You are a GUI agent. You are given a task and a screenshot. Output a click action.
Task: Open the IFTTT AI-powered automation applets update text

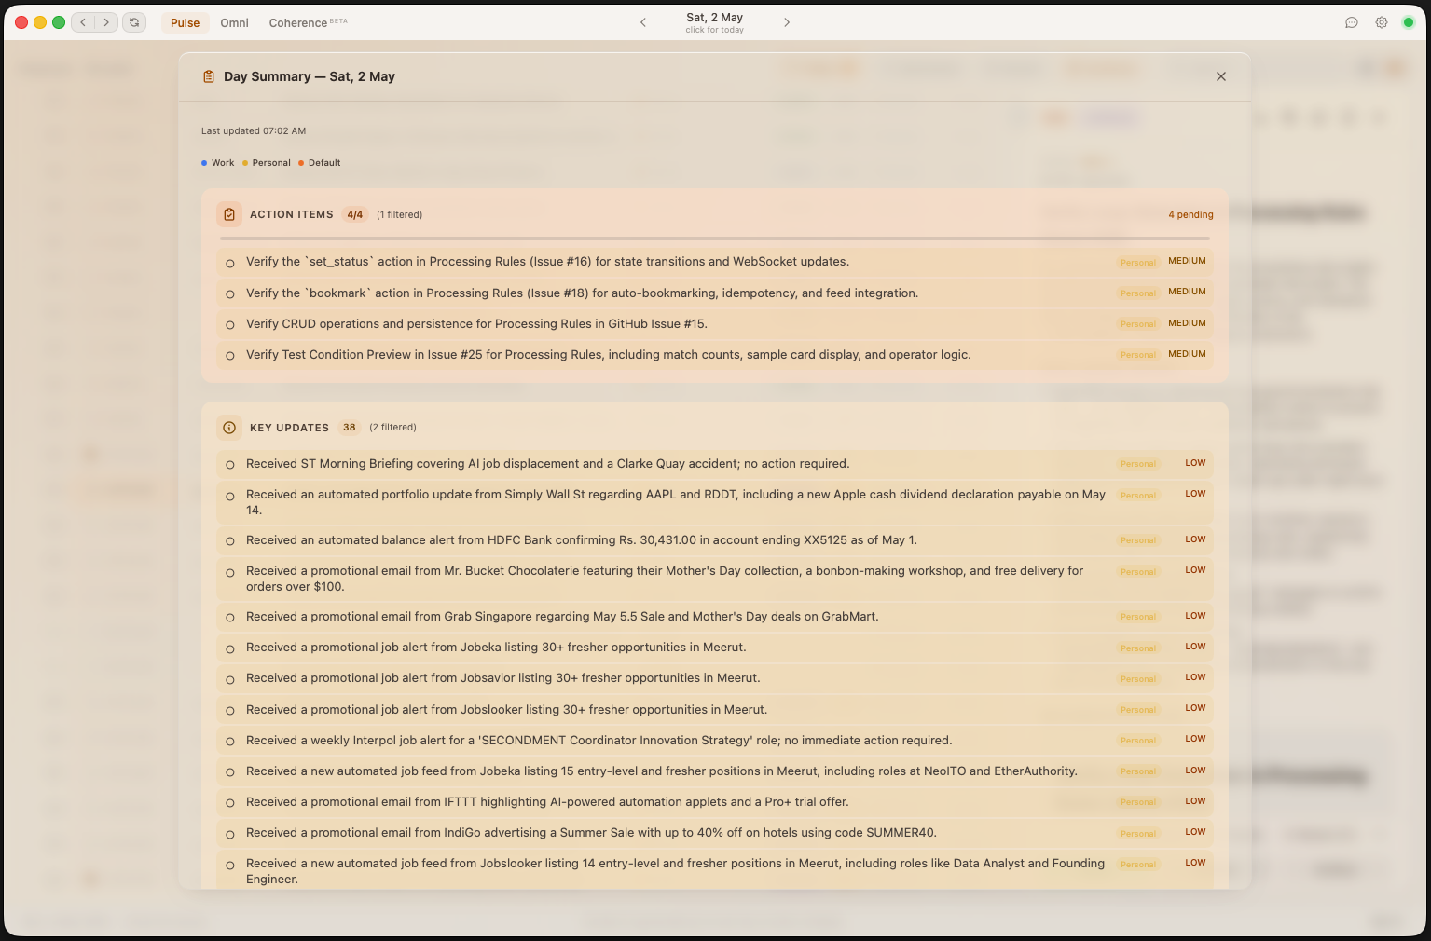(x=547, y=802)
